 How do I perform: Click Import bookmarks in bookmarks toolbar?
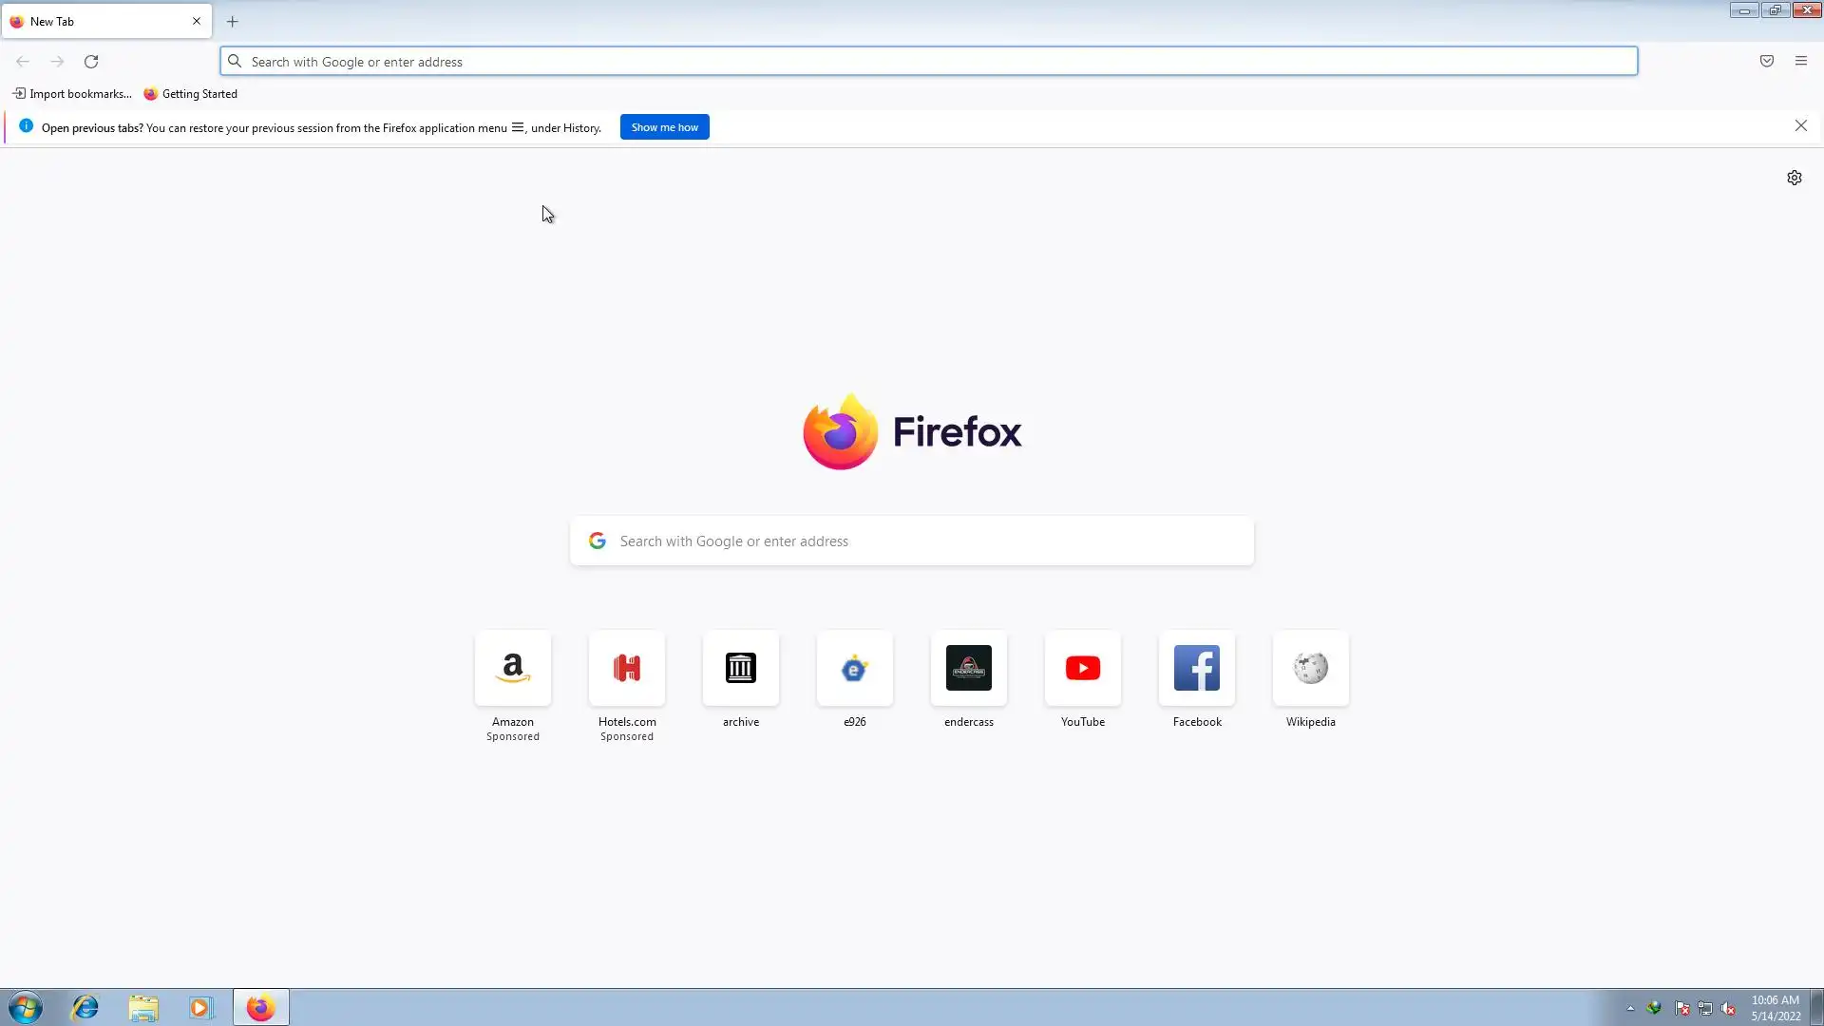point(72,94)
